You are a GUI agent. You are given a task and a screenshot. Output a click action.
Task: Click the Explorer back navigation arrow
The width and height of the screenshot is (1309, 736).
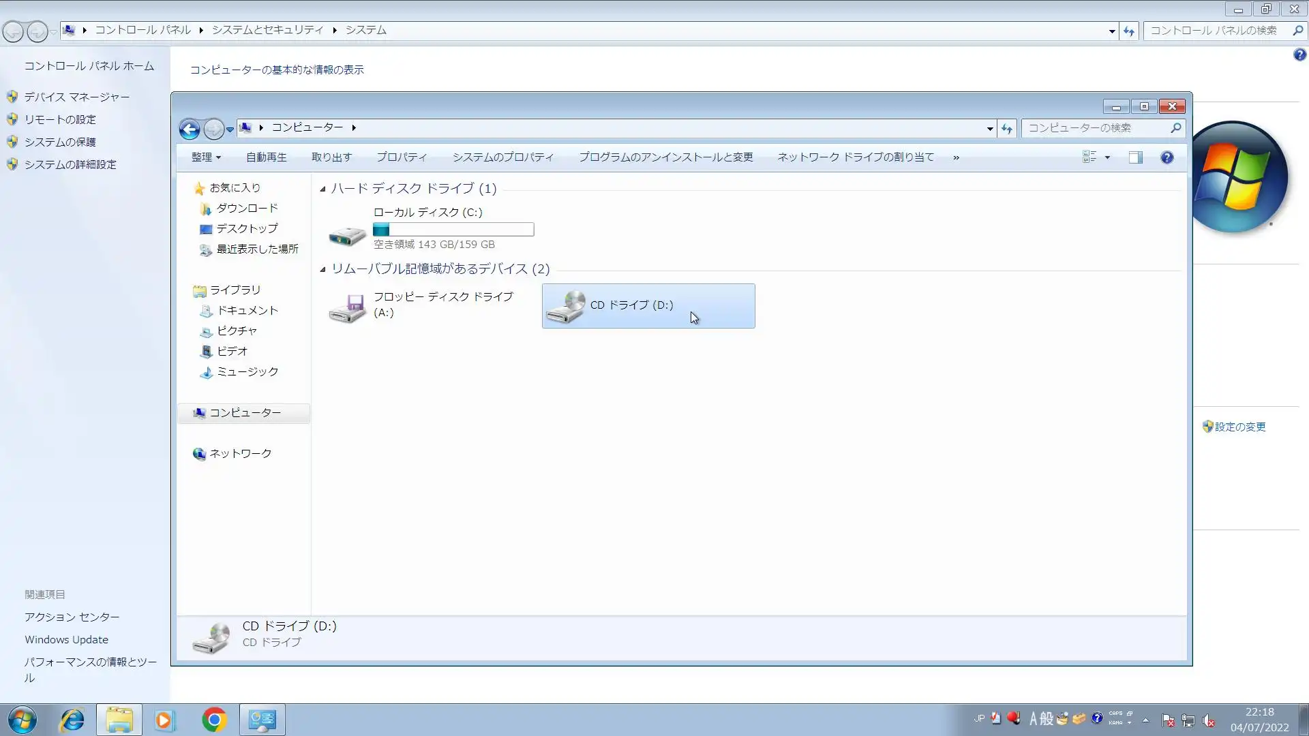pyautogui.click(x=190, y=129)
